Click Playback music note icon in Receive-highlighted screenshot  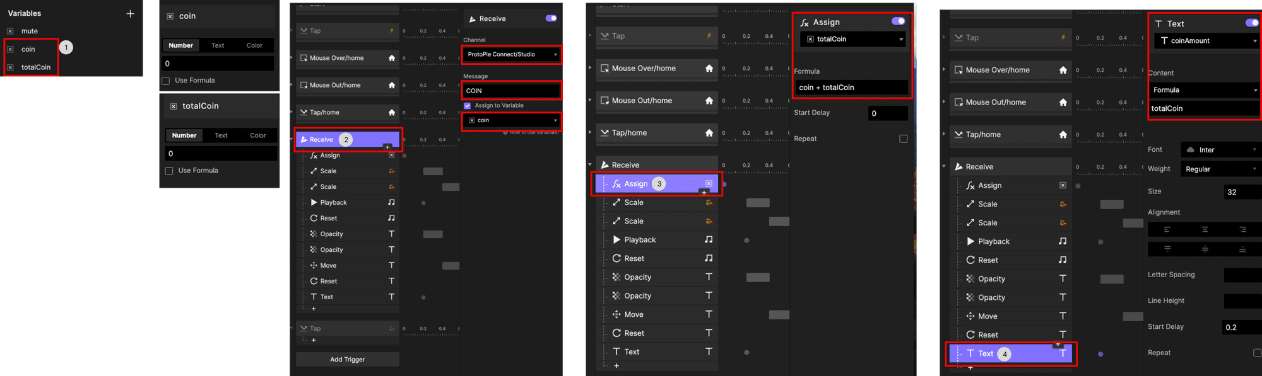pyautogui.click(x=391, y=202)
